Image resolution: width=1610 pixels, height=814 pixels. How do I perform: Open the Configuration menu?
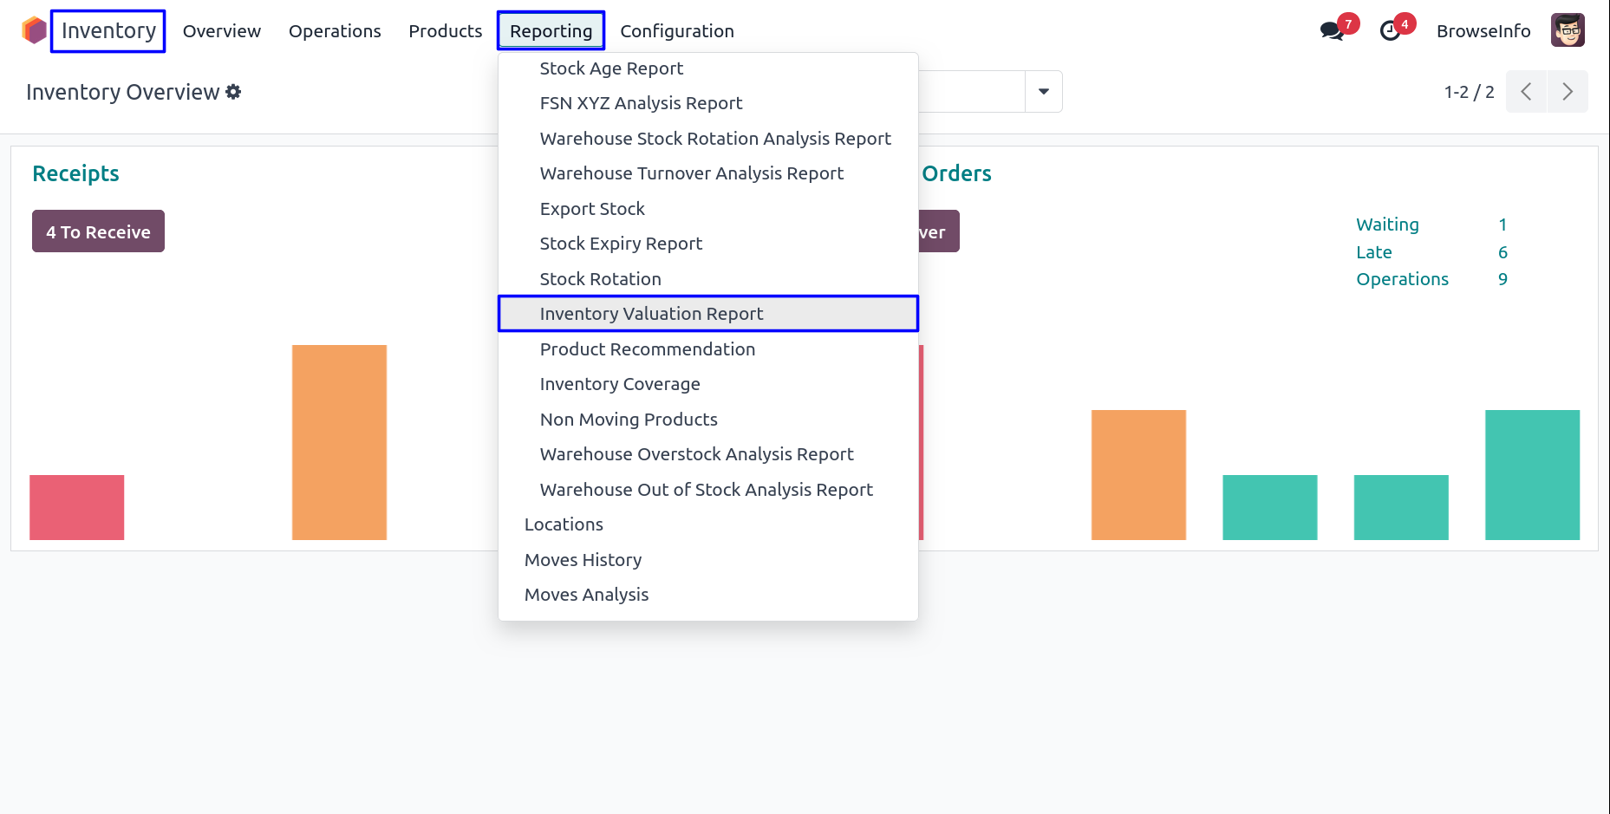677,31
